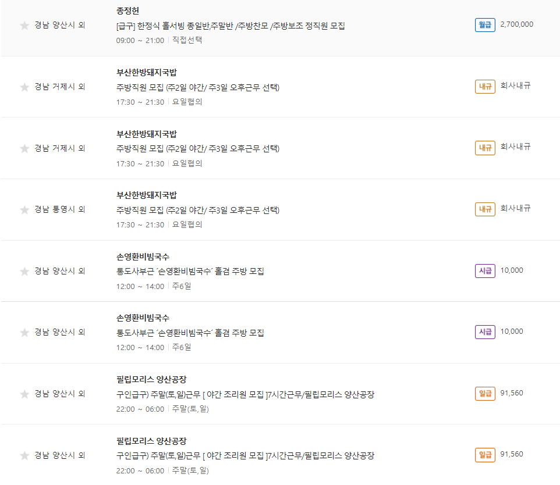Click the 일급 badge of first 필립모리스 row
This screenshot has height=485, width=560.
coord(485,394)
